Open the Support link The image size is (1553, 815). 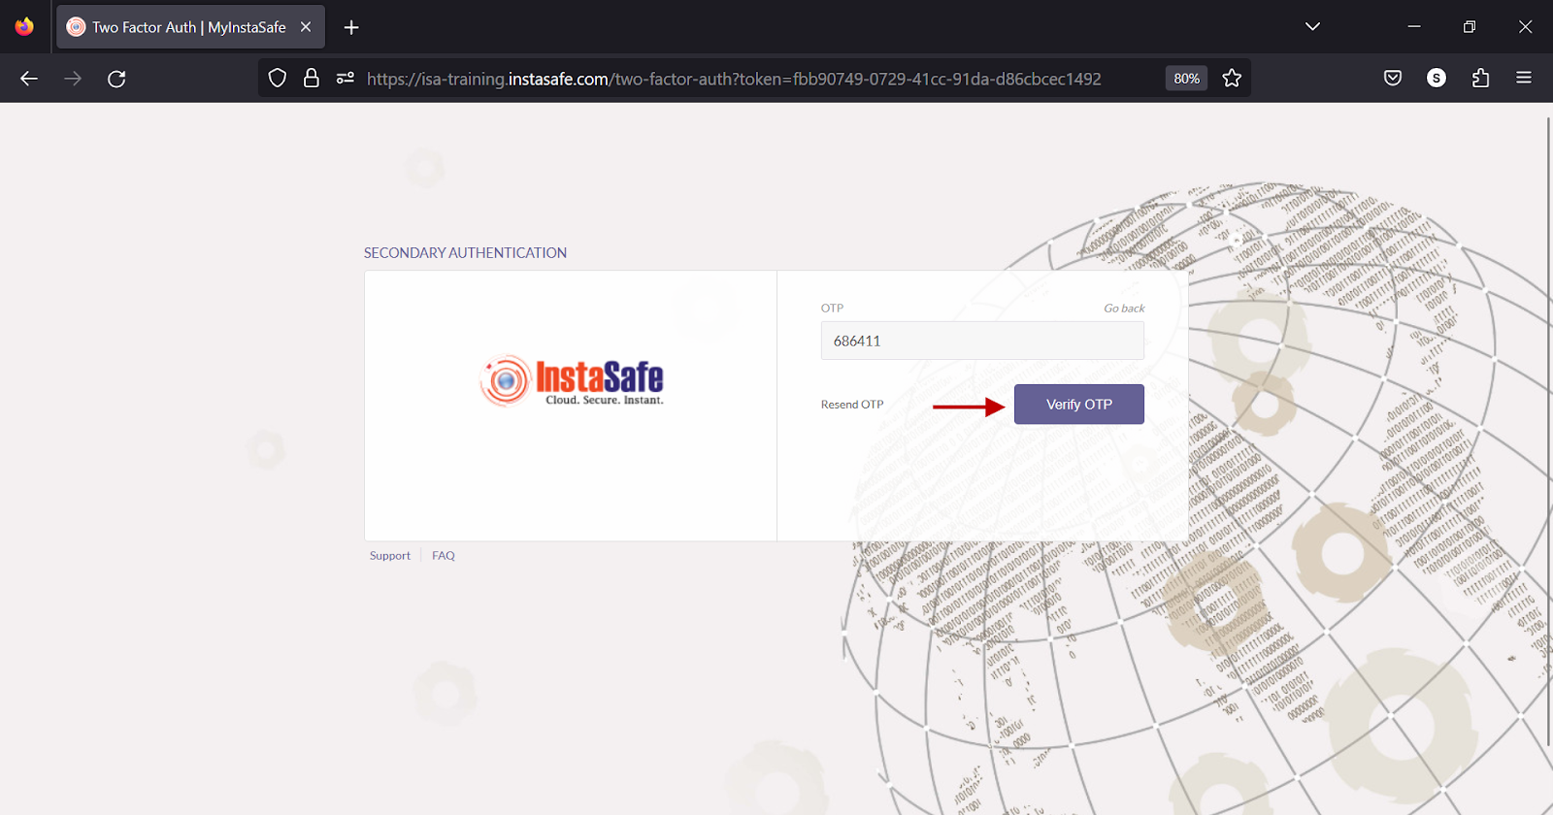pos(390,556)
